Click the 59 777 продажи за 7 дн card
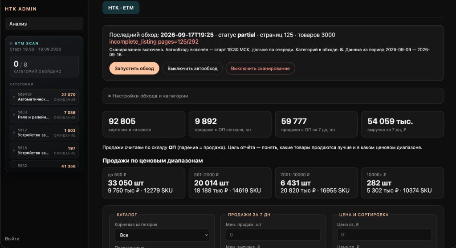 coord(317,124)
